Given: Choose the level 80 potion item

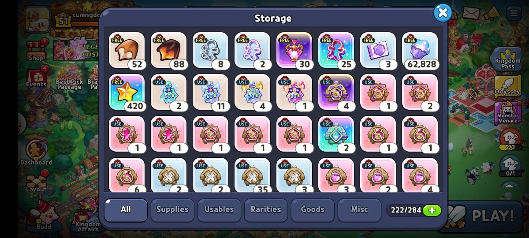Looking at the screenshot, I should coord(294,92).
